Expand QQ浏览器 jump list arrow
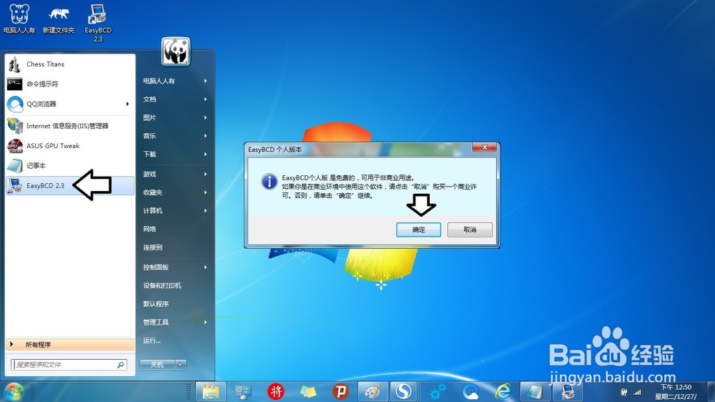Screen dimensions: 715x402 (127, 104)
